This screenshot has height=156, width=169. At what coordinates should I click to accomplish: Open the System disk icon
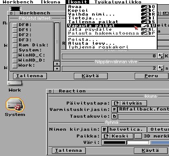coord(15,105)
